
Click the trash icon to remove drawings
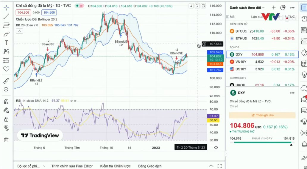point(6,140)
